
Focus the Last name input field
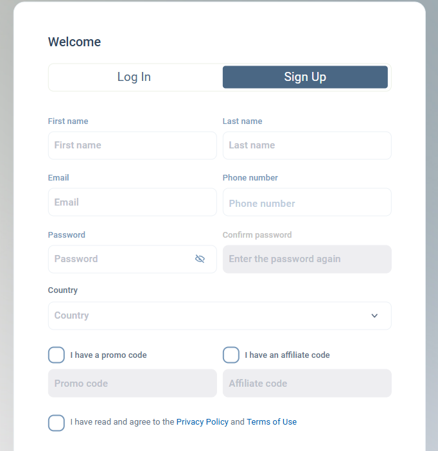tap(307, 146)
